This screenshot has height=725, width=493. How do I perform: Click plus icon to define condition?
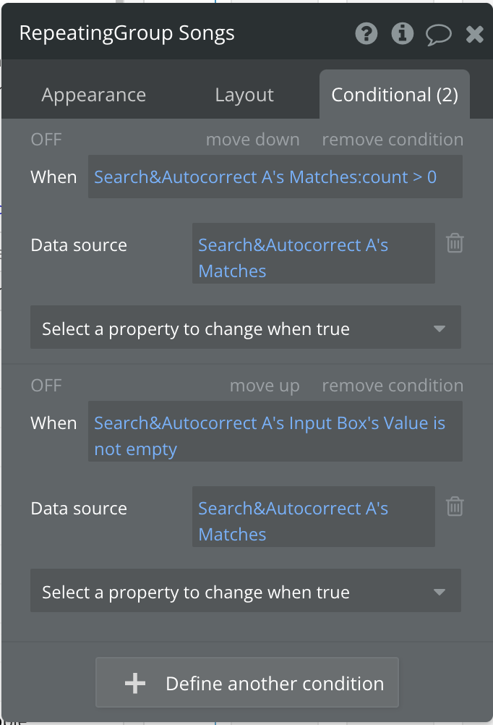click(x=135, y=683)
